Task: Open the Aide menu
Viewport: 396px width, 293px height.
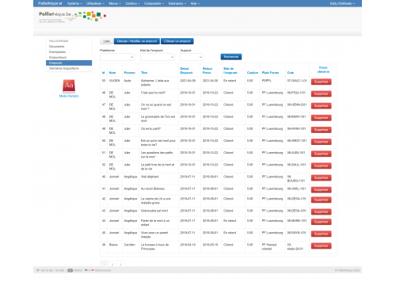Action: [195, 3]
